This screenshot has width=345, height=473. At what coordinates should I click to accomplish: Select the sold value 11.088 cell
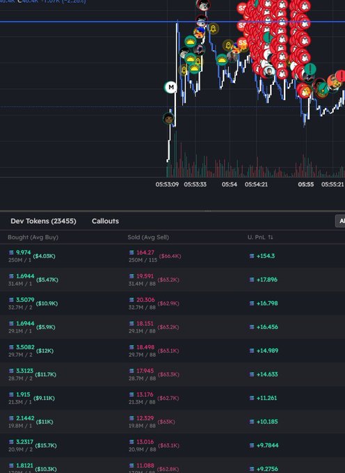click(145, 465)
